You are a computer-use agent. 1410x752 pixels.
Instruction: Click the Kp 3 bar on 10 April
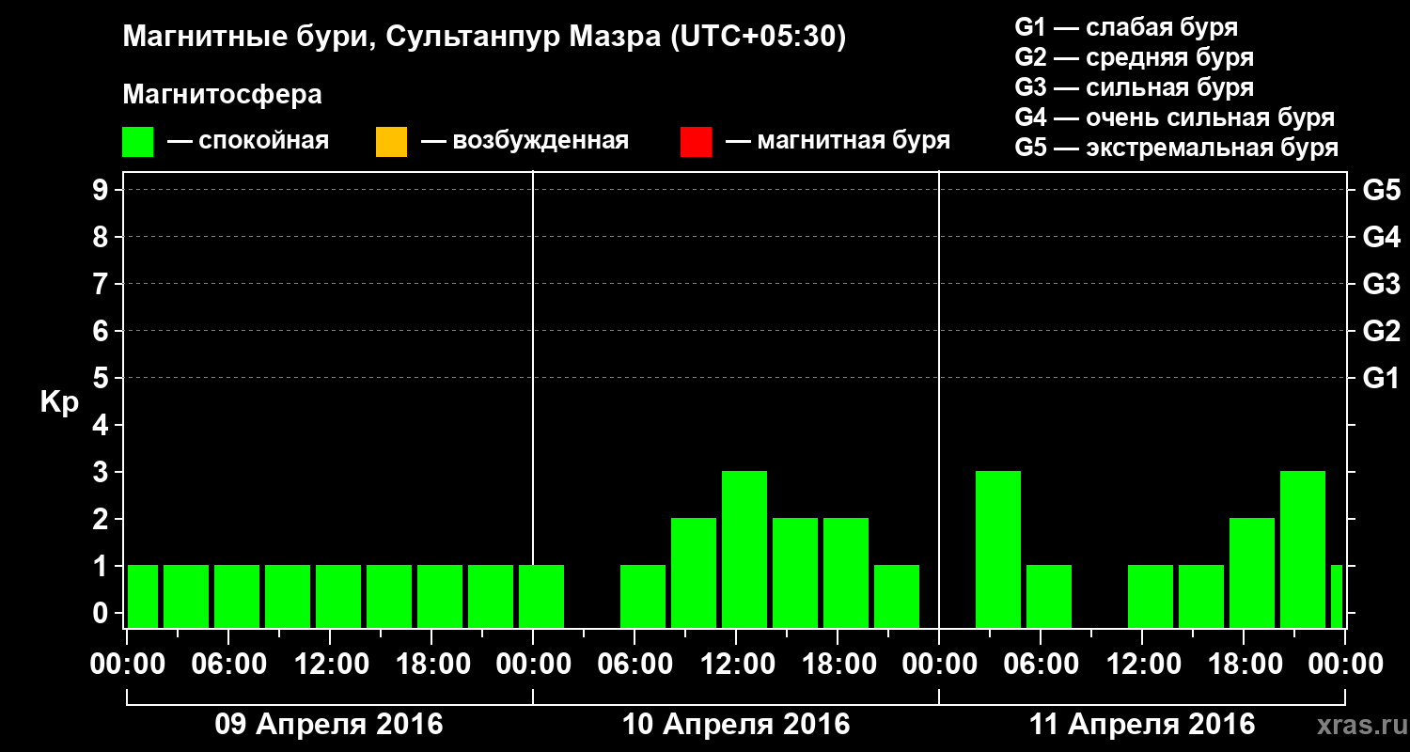744,549
